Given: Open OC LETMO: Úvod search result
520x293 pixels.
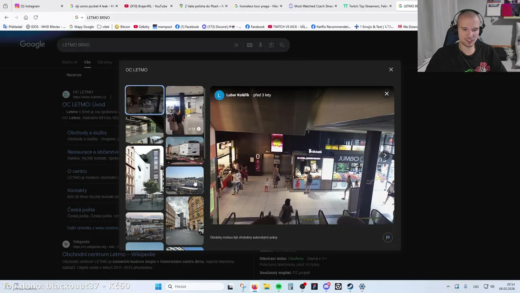Looking at the screenshot, I should click(x=84, y=105).
